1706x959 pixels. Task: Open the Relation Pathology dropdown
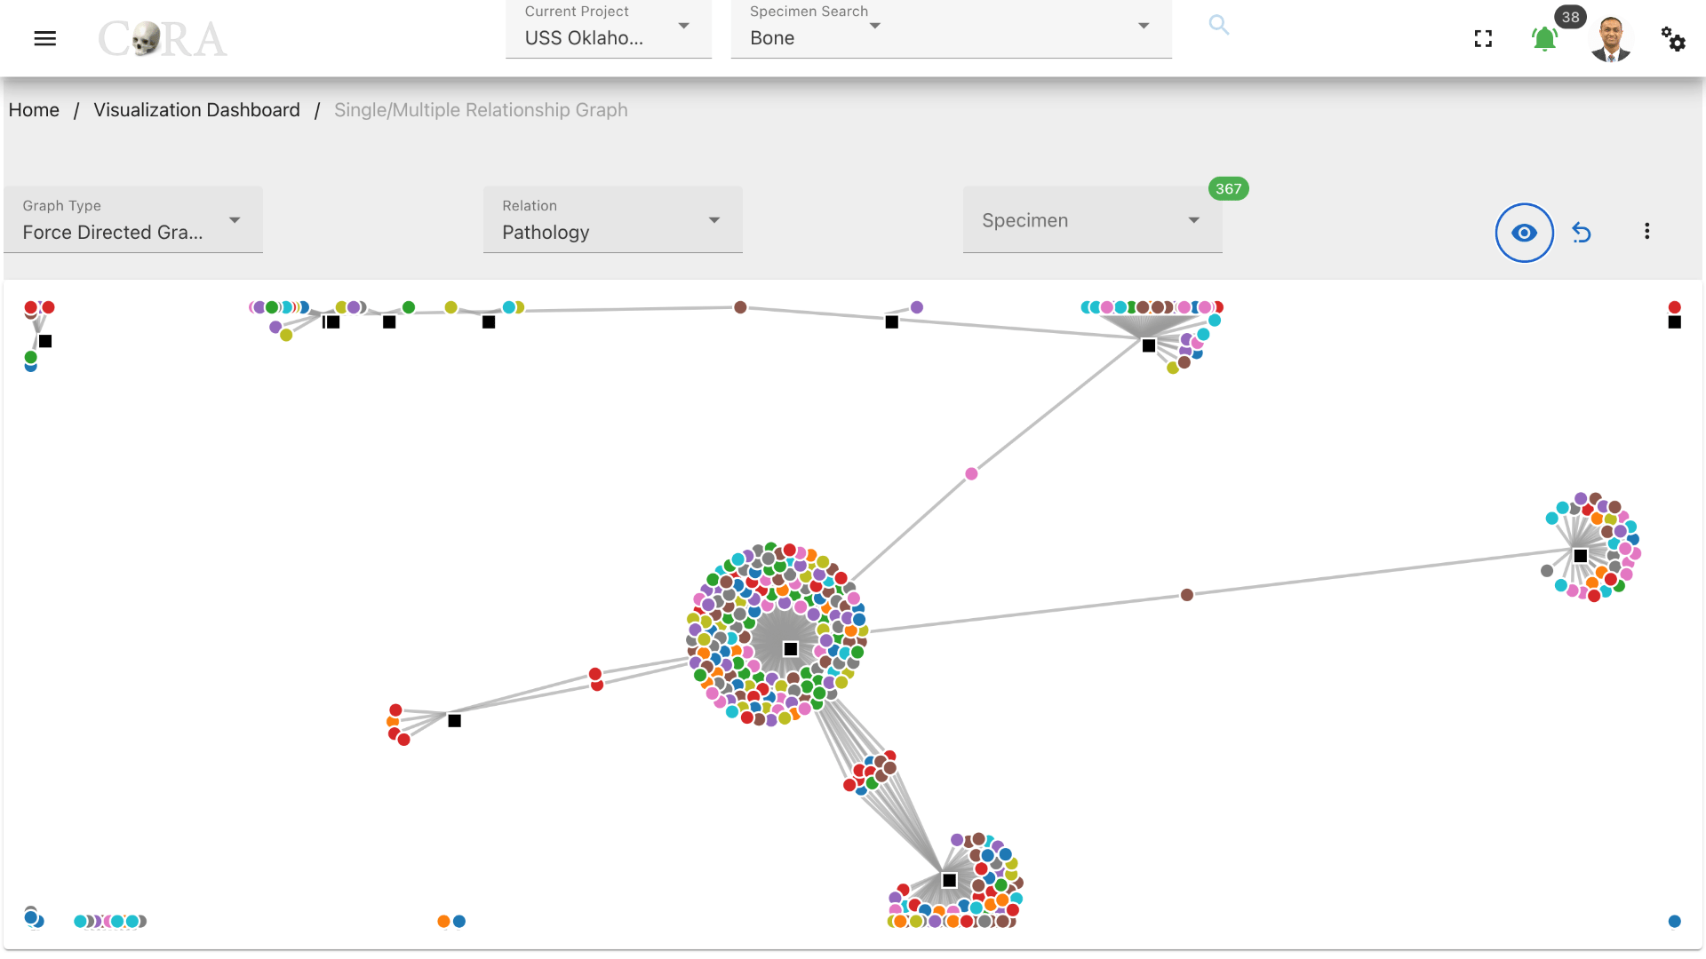(x=612, y=220)
